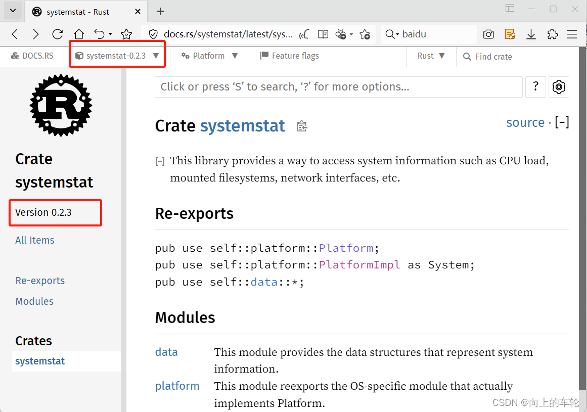
Task: Open the browser downloads icon
Action: (x=531, y=34)
